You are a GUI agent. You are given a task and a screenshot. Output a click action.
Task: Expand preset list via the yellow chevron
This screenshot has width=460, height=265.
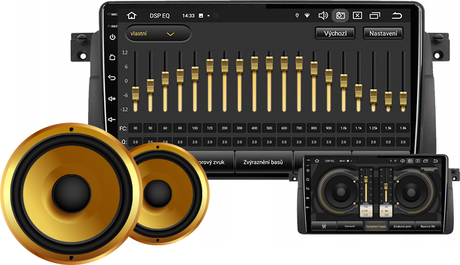point(170,34)
